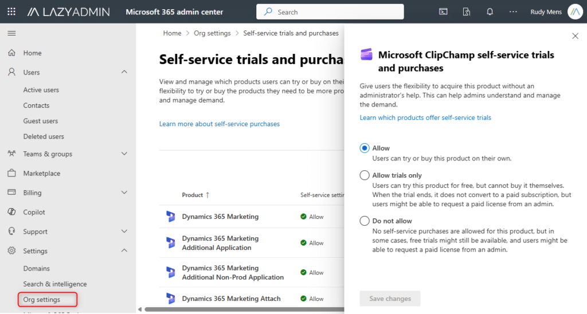Open Deleted users in sidebar
The image size is (587, 314).
coord(44,136)
